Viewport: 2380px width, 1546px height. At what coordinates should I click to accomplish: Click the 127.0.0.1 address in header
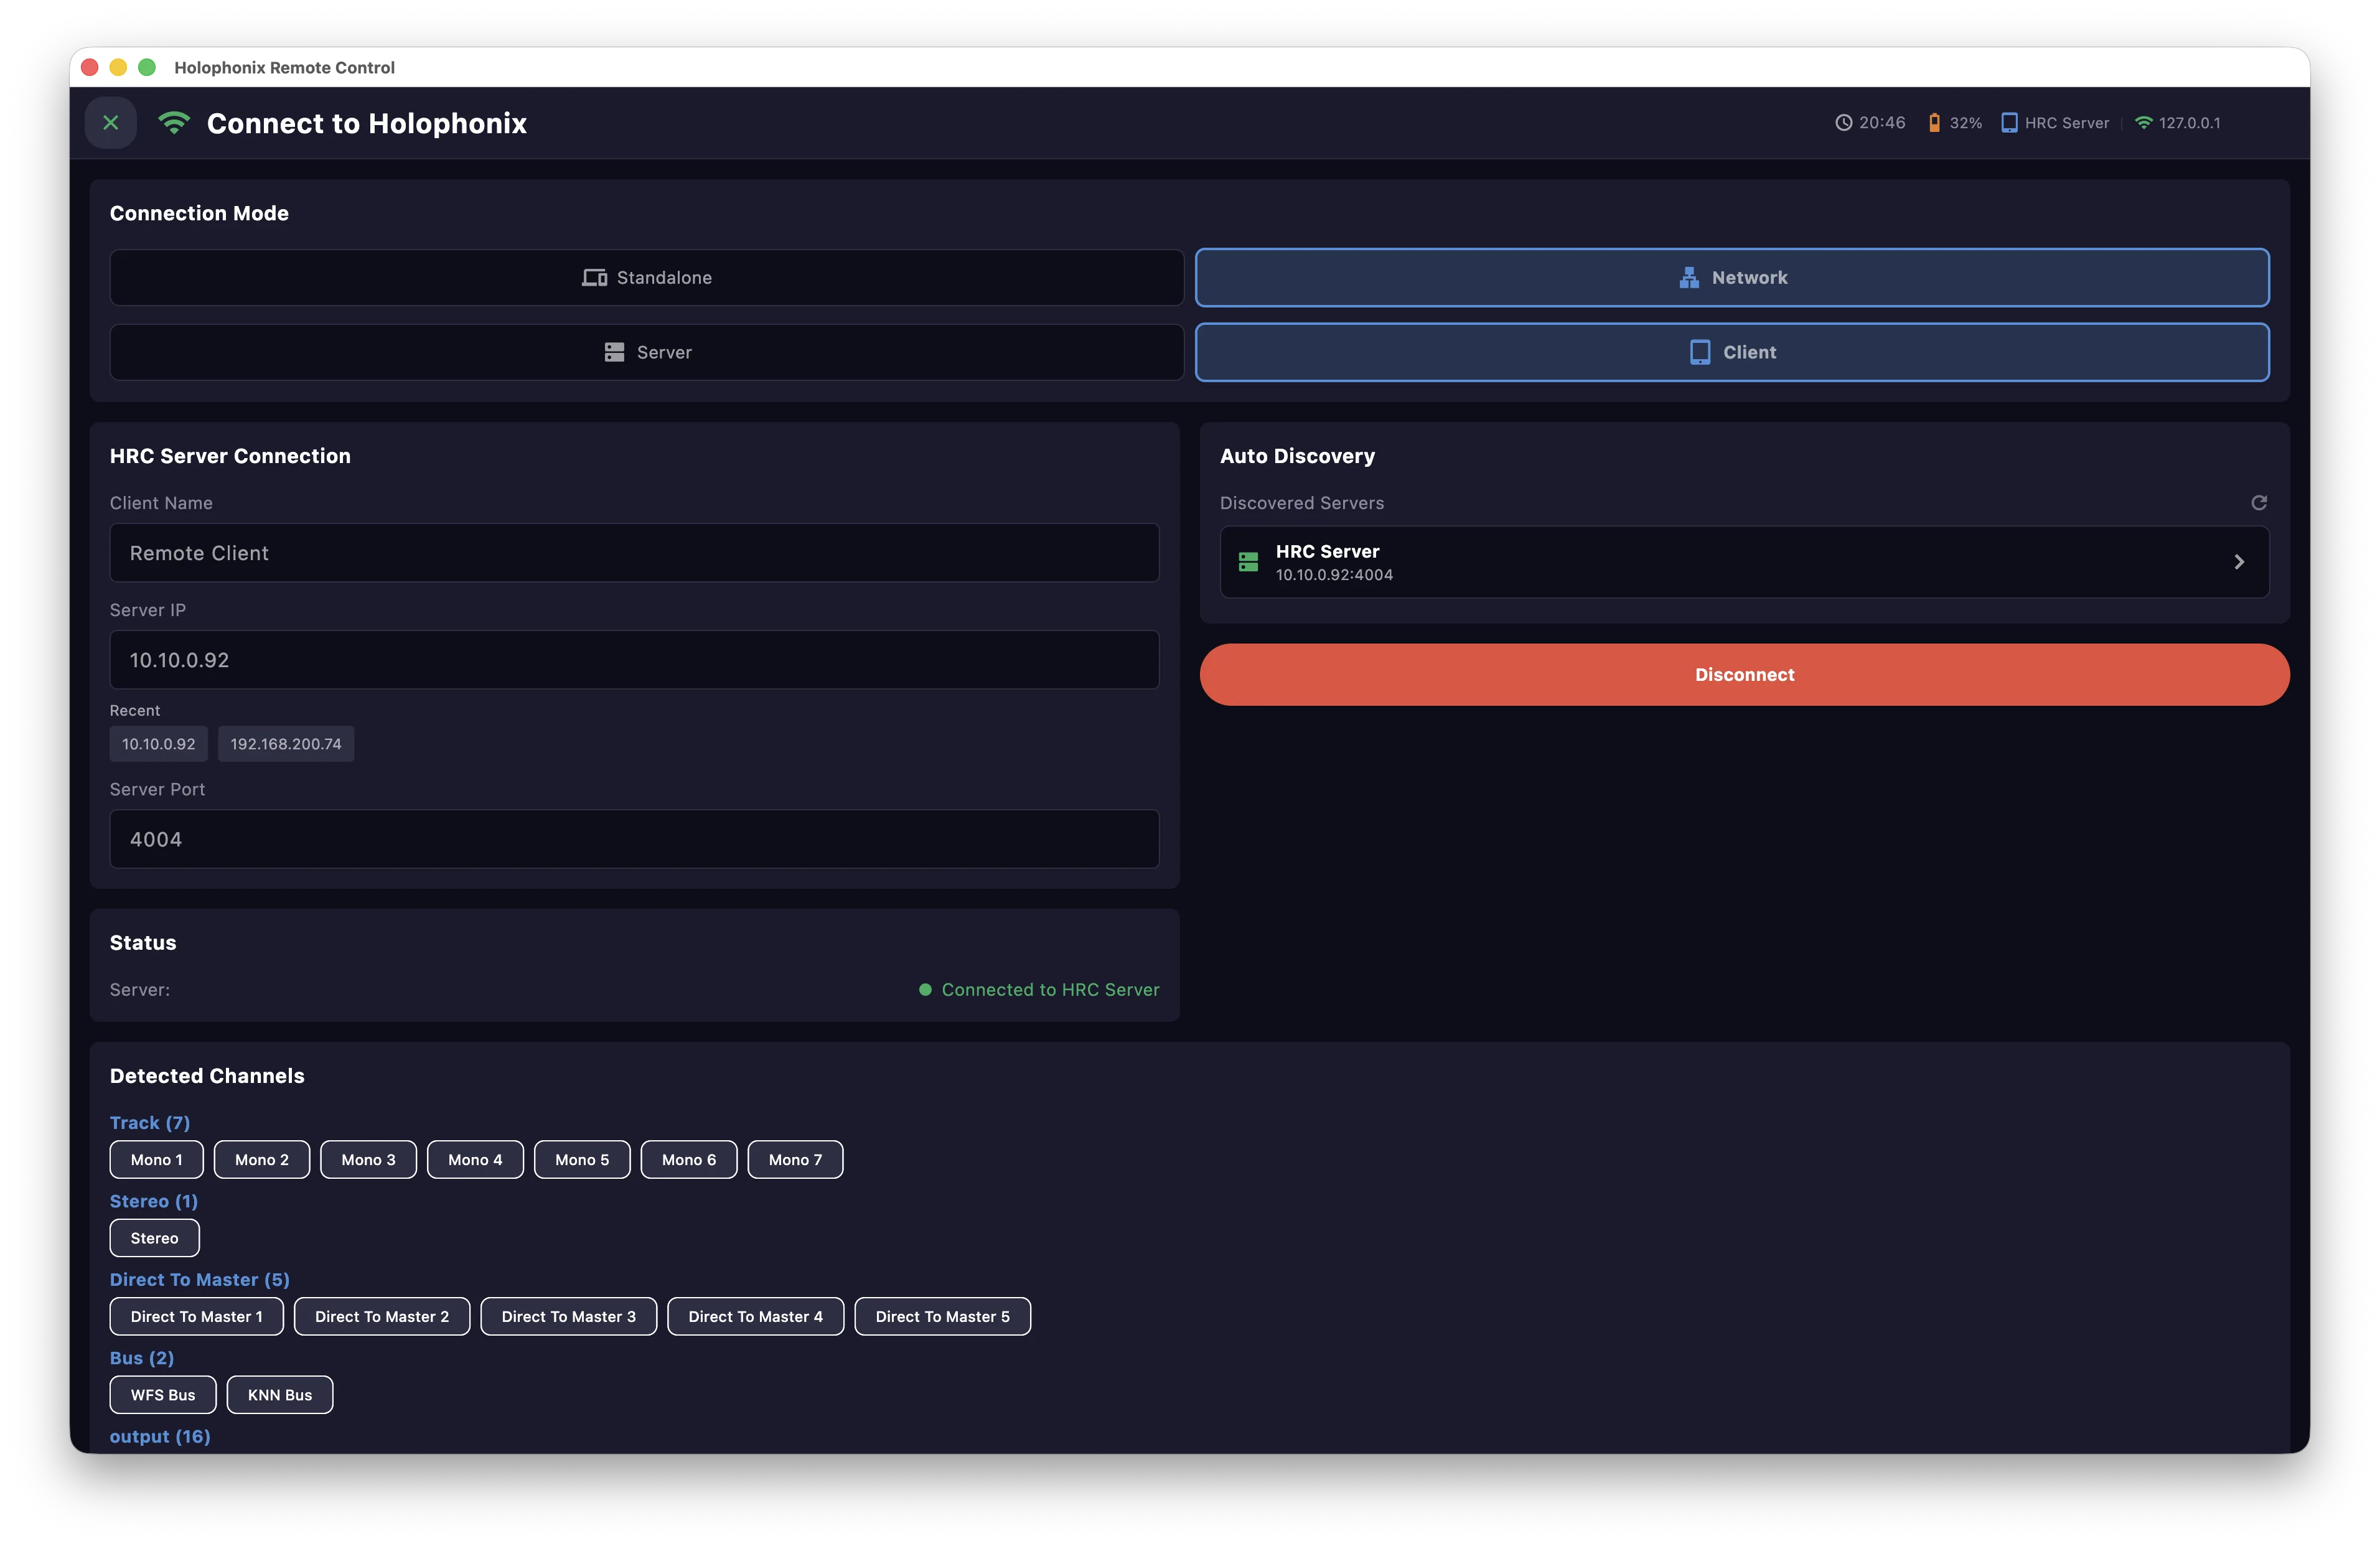2189,123
